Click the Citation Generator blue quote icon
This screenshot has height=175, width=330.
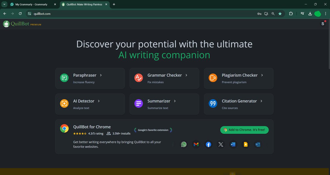[213, 104]
